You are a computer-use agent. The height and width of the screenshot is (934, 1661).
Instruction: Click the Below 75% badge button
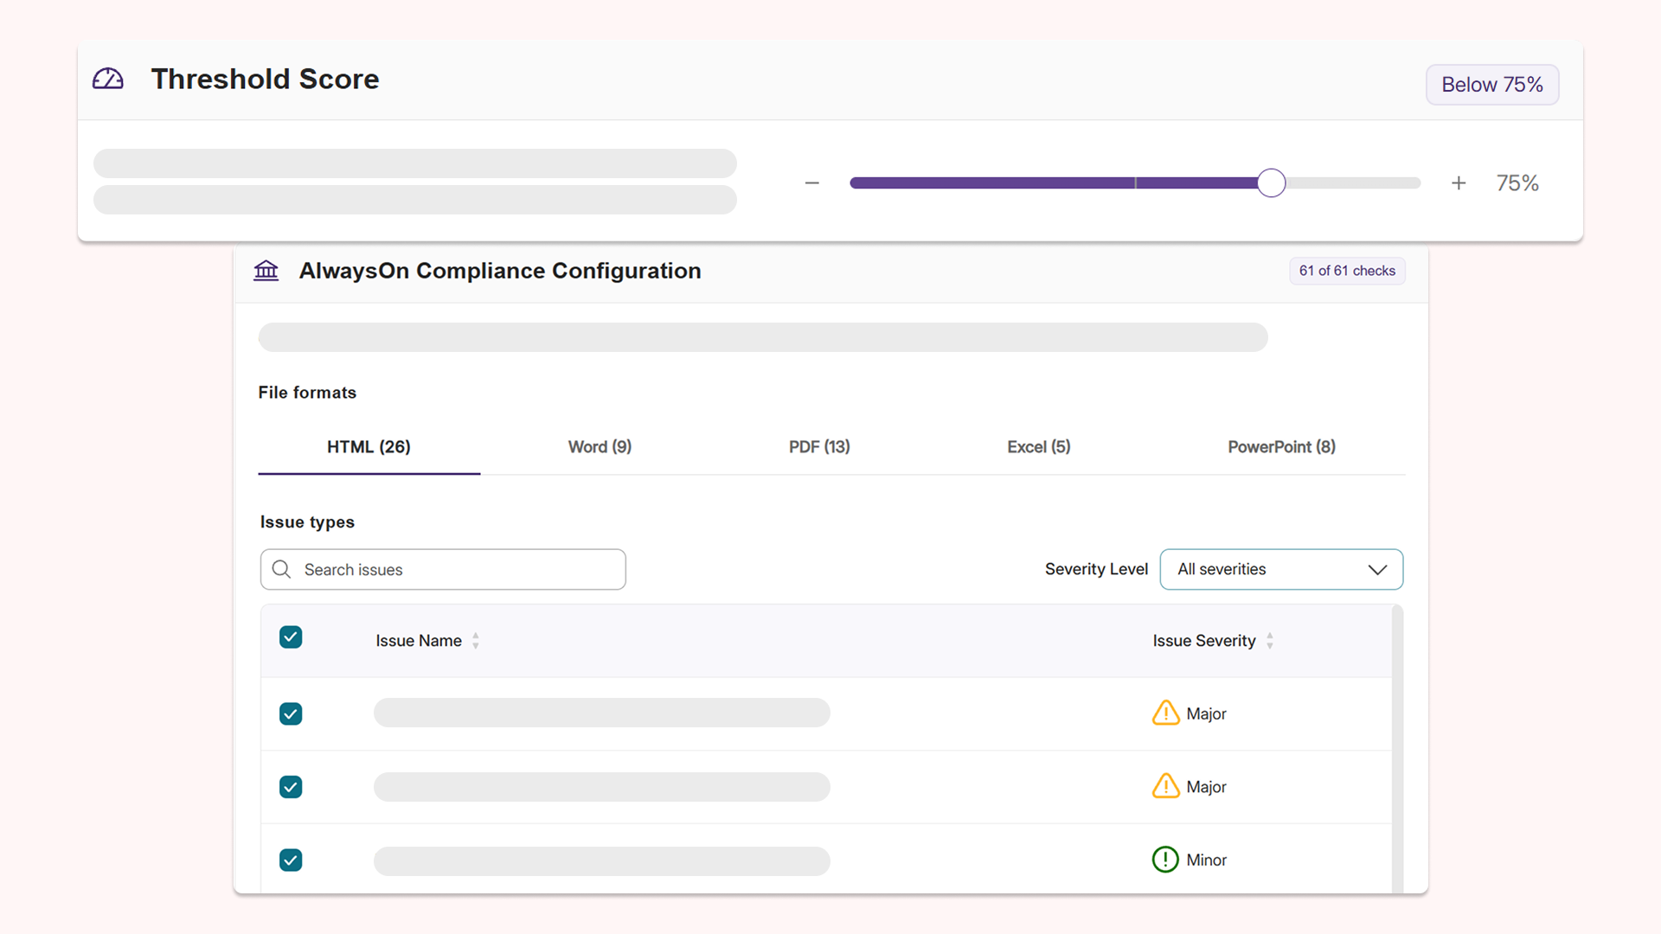(x=1492, y=85)
